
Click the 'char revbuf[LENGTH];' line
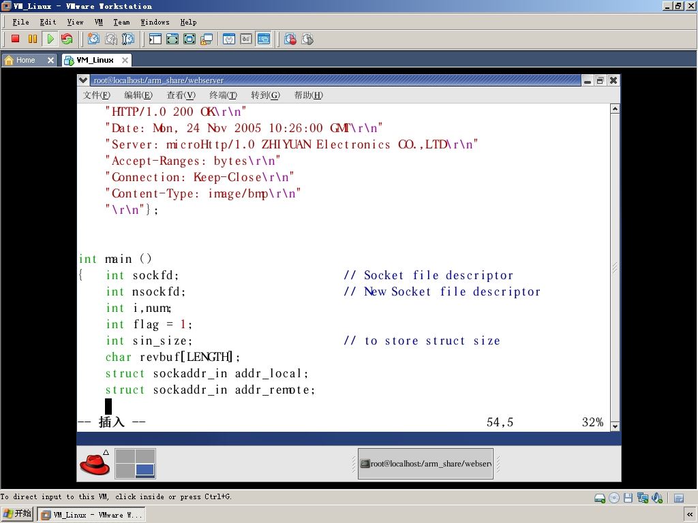[172, 357]
